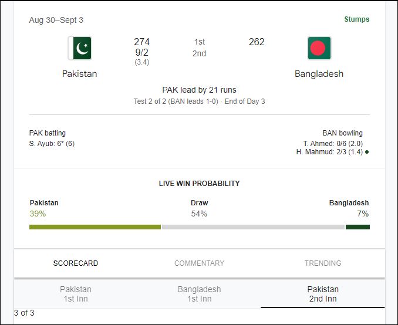The width and height of the screenshot is (398, 325).
Task: Click bowler H. Mahmud's figures
Action: [329, 152]
